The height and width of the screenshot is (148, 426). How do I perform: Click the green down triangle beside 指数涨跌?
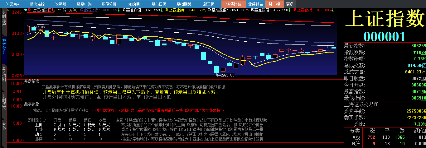pos(414,53)
